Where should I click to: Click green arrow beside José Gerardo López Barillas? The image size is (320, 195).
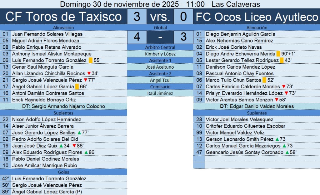click(x=79, y=133)
